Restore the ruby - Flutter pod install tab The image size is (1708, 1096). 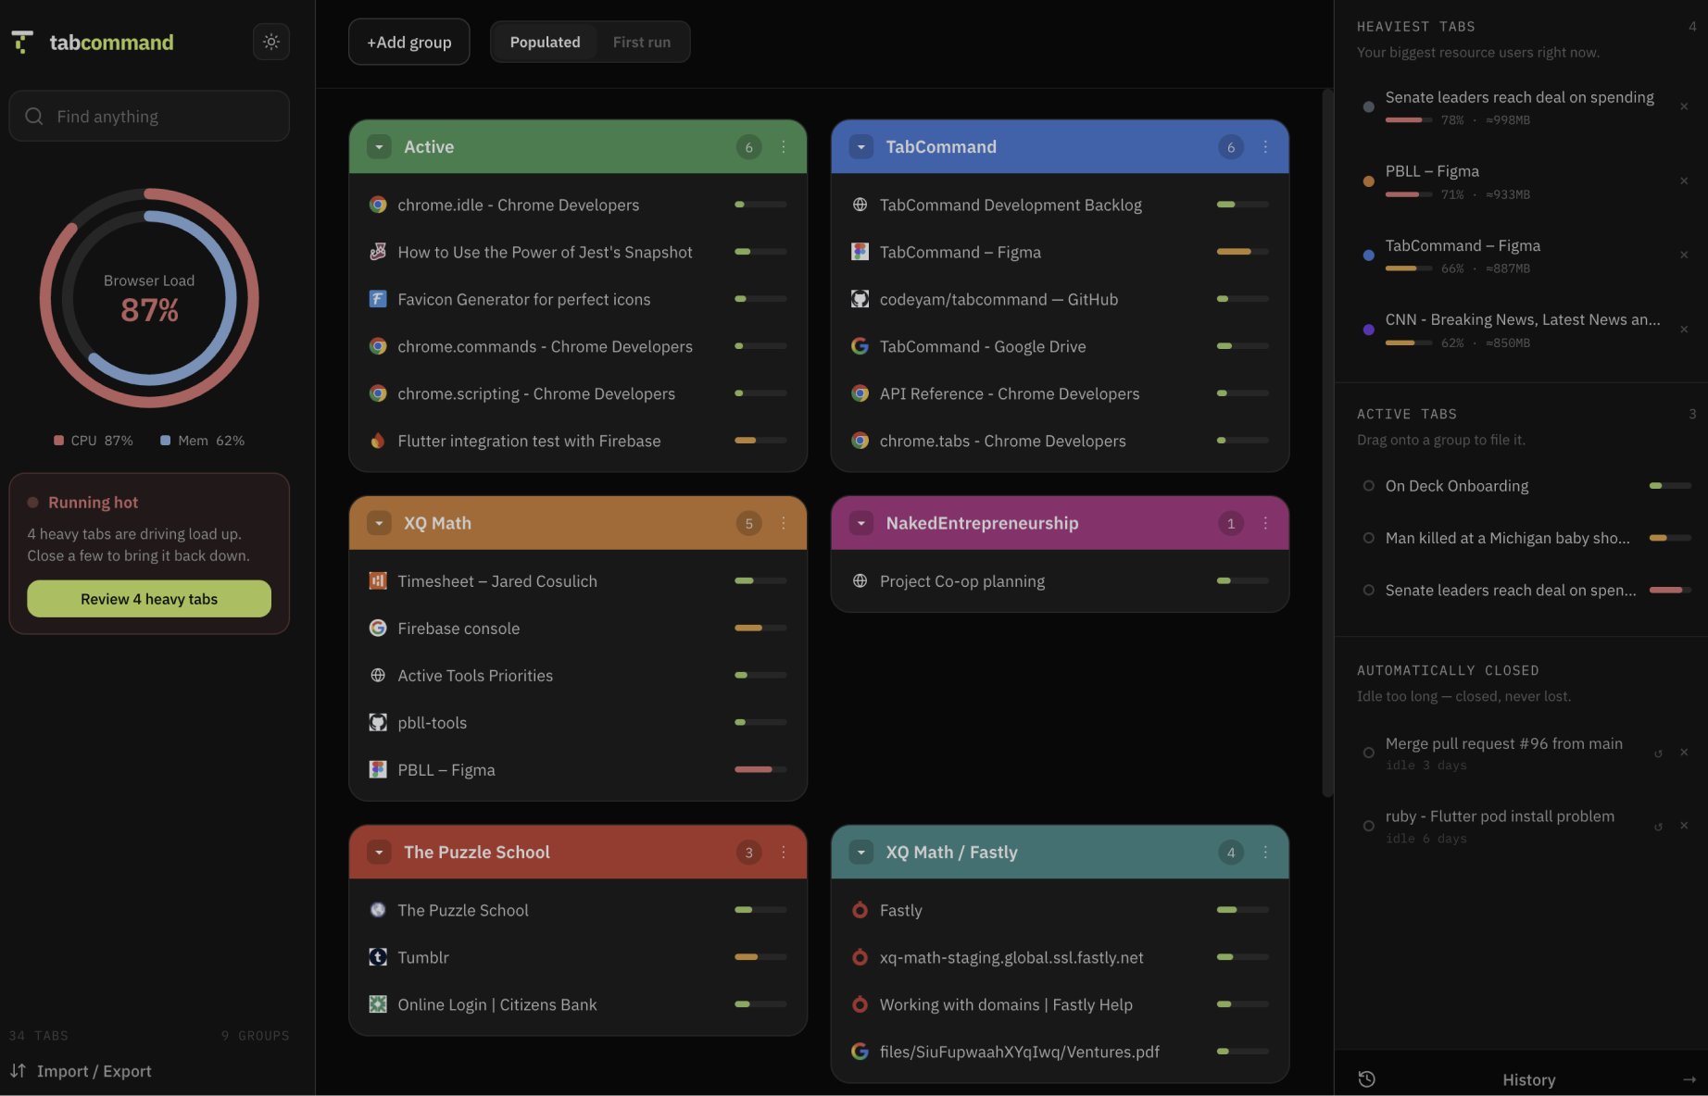coord(1658,826)
